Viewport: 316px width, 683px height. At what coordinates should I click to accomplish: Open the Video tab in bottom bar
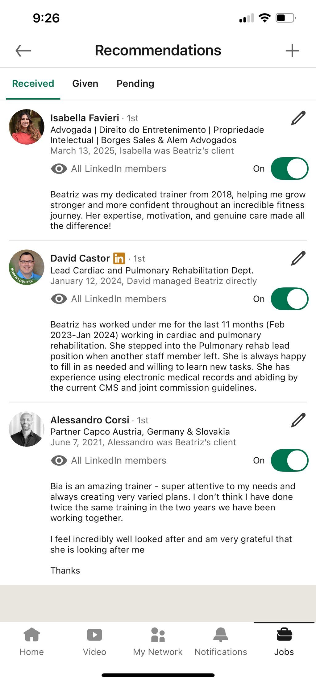(94, 642)
